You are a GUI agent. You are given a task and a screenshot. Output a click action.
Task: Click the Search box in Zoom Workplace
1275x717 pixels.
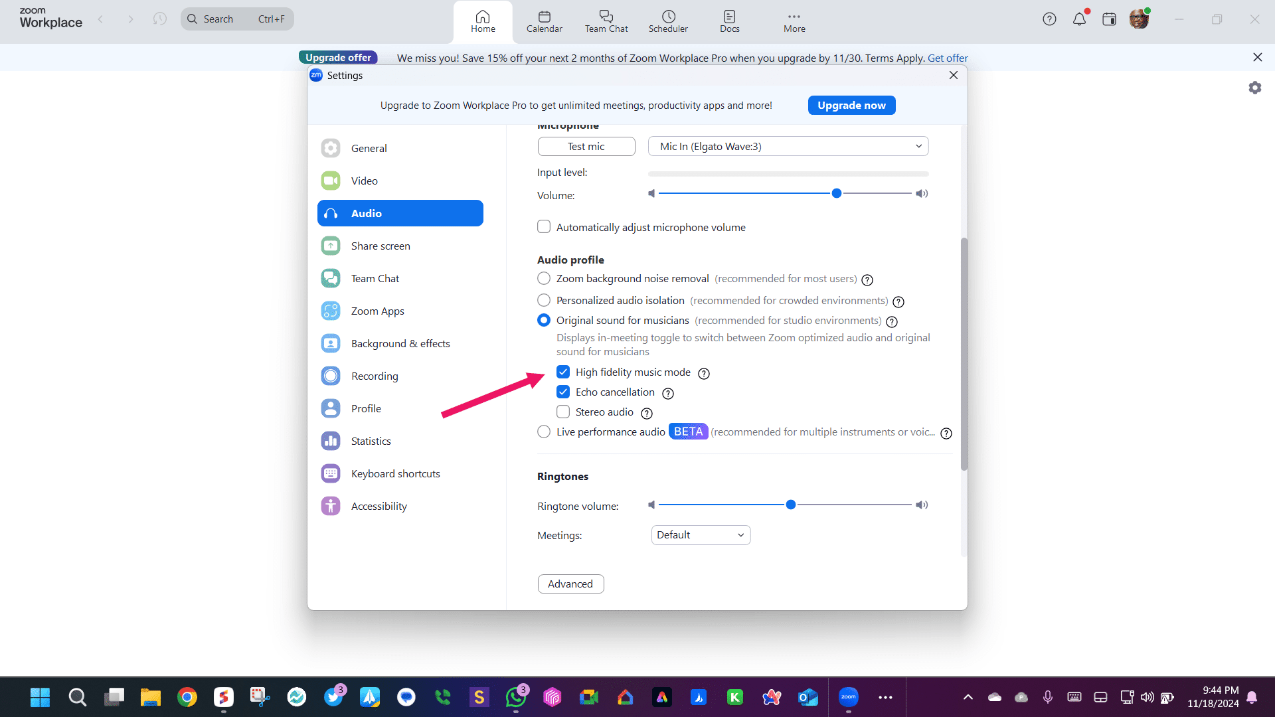pos(237,19)
